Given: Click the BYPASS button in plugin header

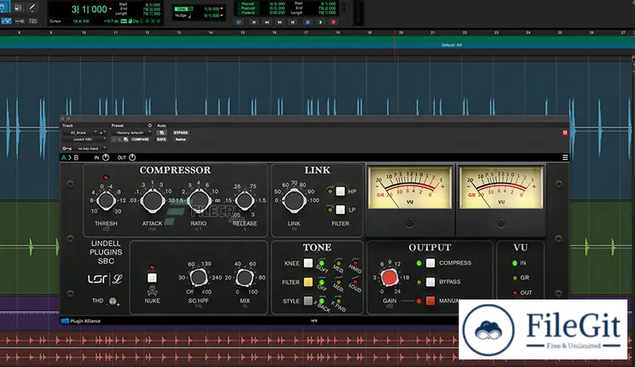Looking at the screenshot, I should pyautogui.click(x=181, y=133).
